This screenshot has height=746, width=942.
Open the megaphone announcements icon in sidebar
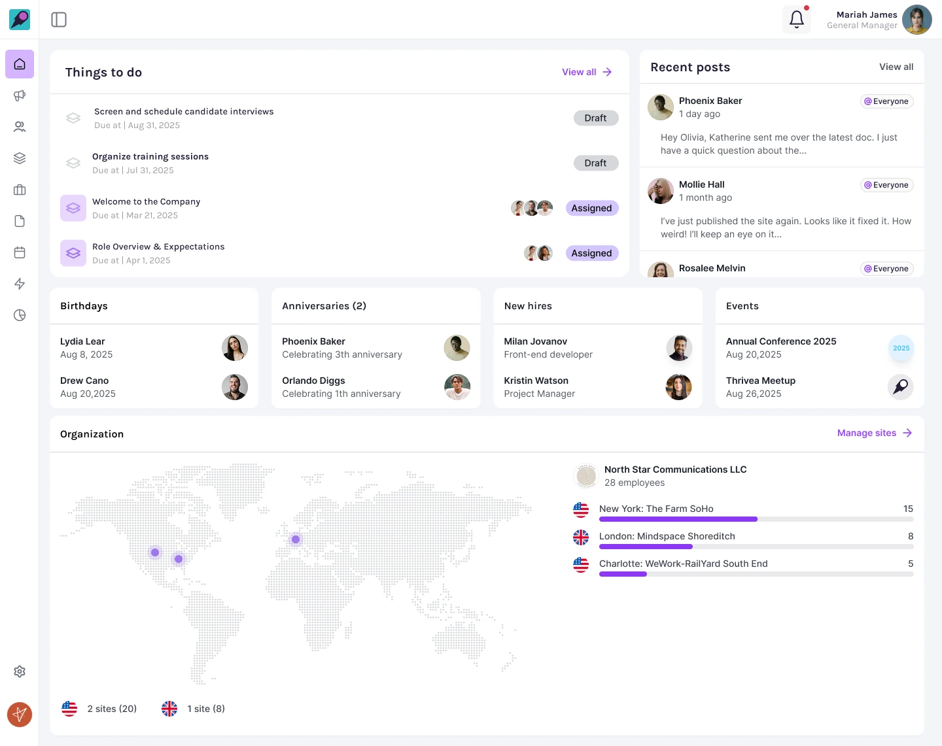click(x=20, y=95)
